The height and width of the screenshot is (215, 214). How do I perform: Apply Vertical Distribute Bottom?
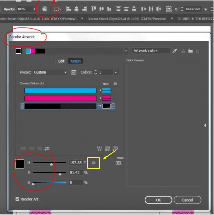[134, 9]
